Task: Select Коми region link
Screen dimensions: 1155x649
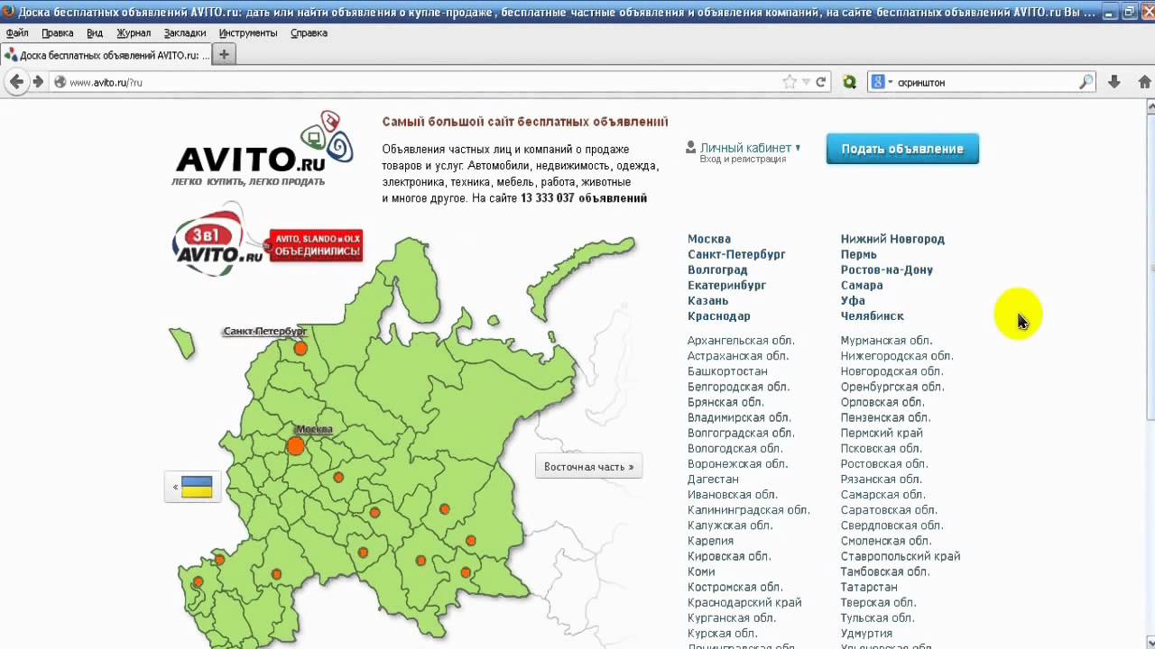Action: pos(701,571)
